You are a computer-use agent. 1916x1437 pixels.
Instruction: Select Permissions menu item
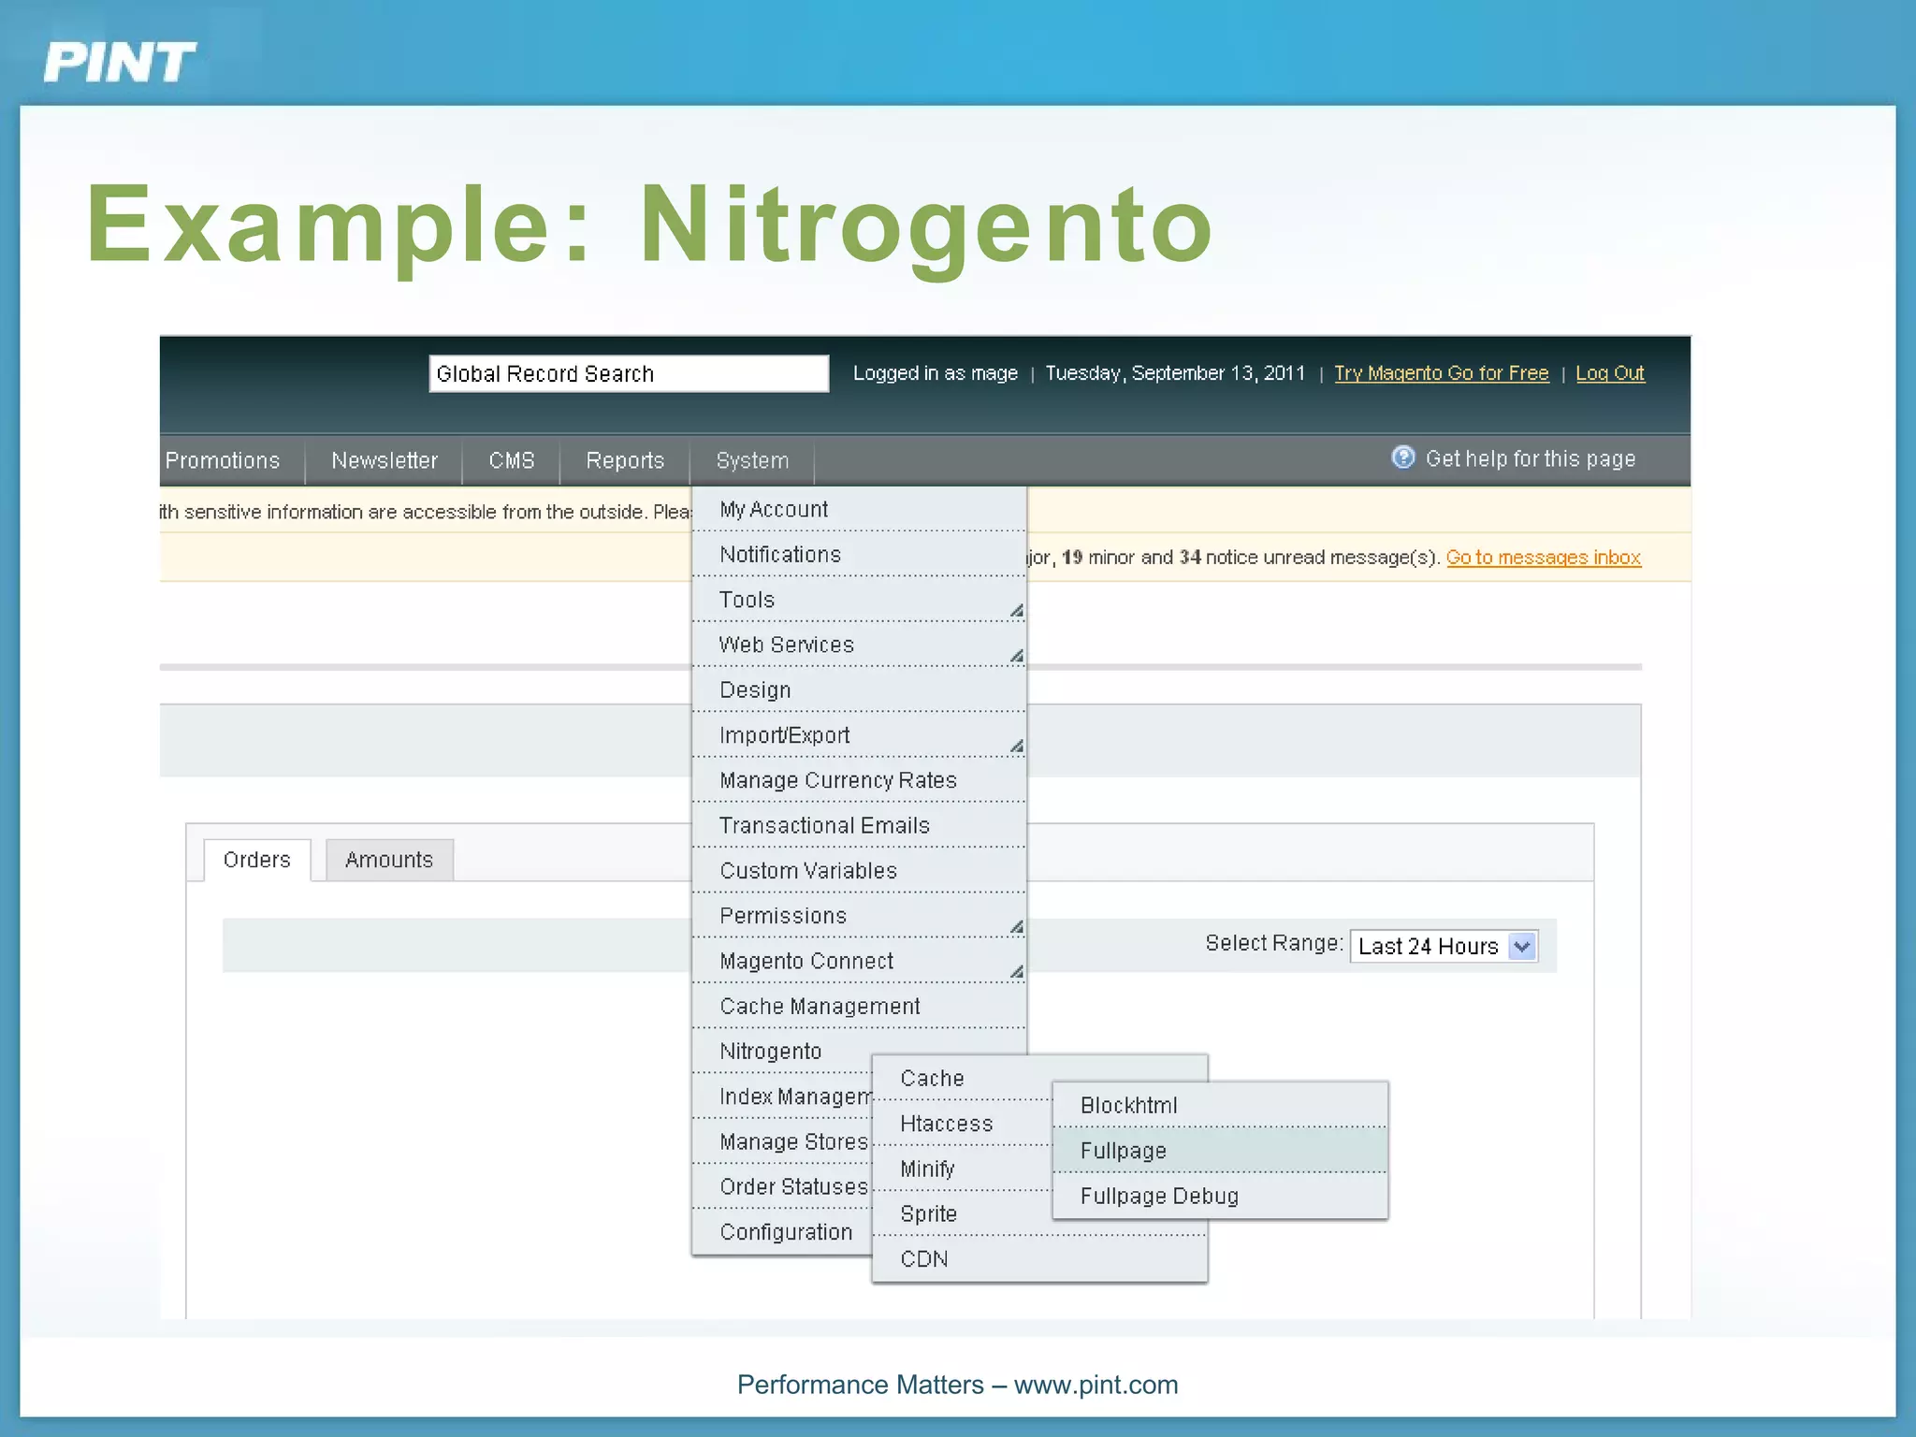point(859,916)
